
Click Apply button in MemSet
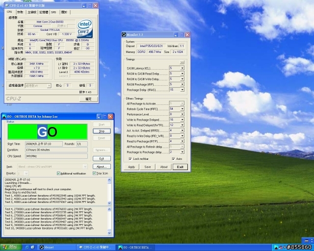(x=131, y=167)
